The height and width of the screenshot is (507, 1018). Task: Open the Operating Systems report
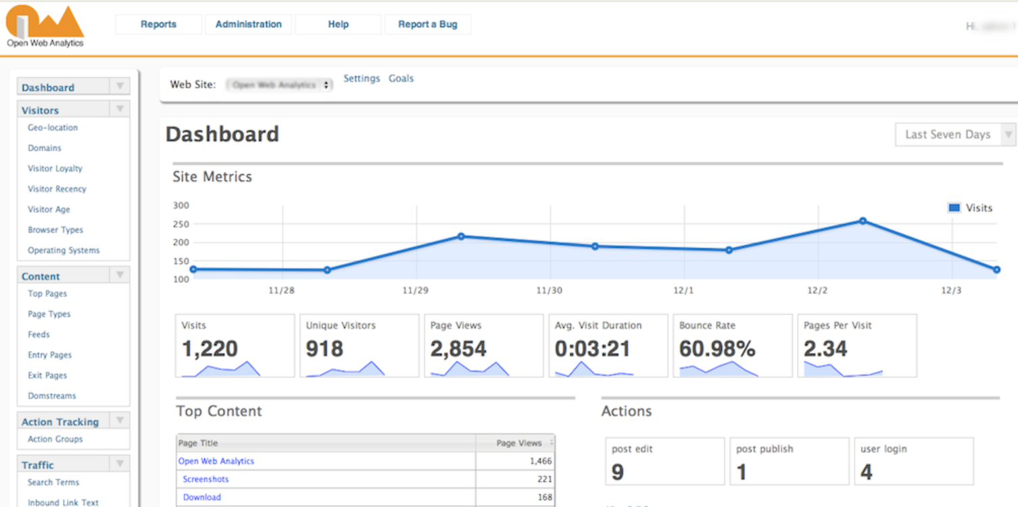(x=64, y=250)
